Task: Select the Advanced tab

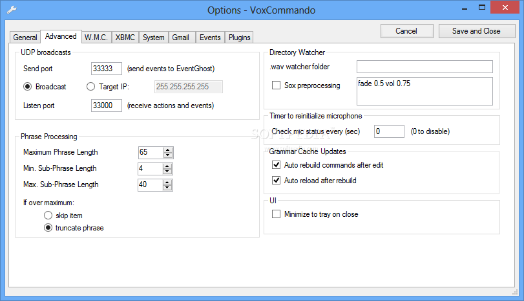Action: (x=61, y=36)
